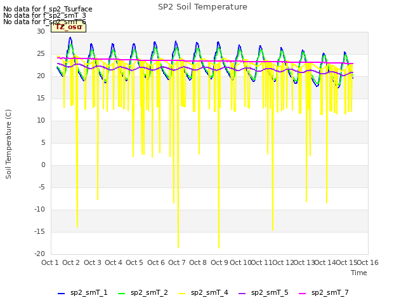406x305 pixels.
Task: Click the Oct 2 x-axis tick label
Action: 71,262
